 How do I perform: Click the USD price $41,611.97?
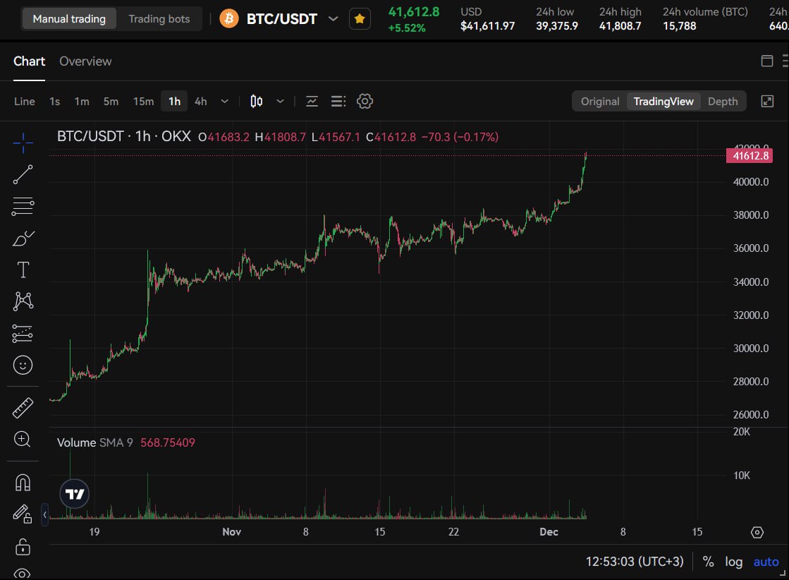point(488,25)
